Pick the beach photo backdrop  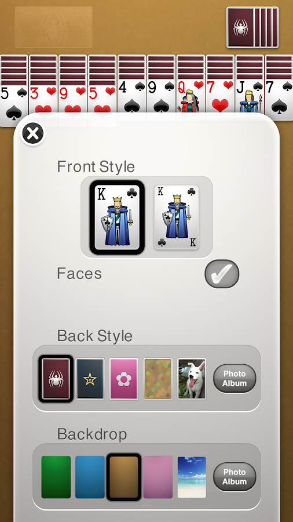point(192,477)
